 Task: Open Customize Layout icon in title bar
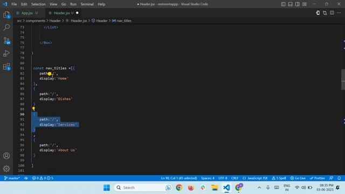tap(305, 4)
